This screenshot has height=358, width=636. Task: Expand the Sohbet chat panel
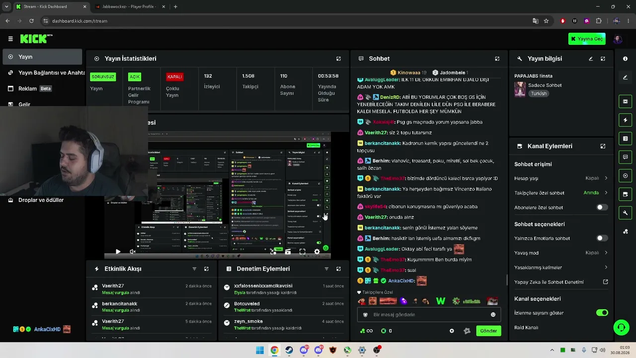point(497,59)
